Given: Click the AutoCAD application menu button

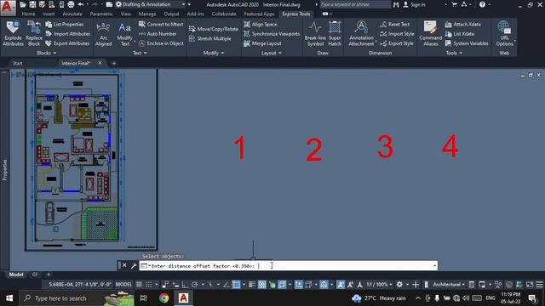Looking at the screenshot, I should [8, 8].
